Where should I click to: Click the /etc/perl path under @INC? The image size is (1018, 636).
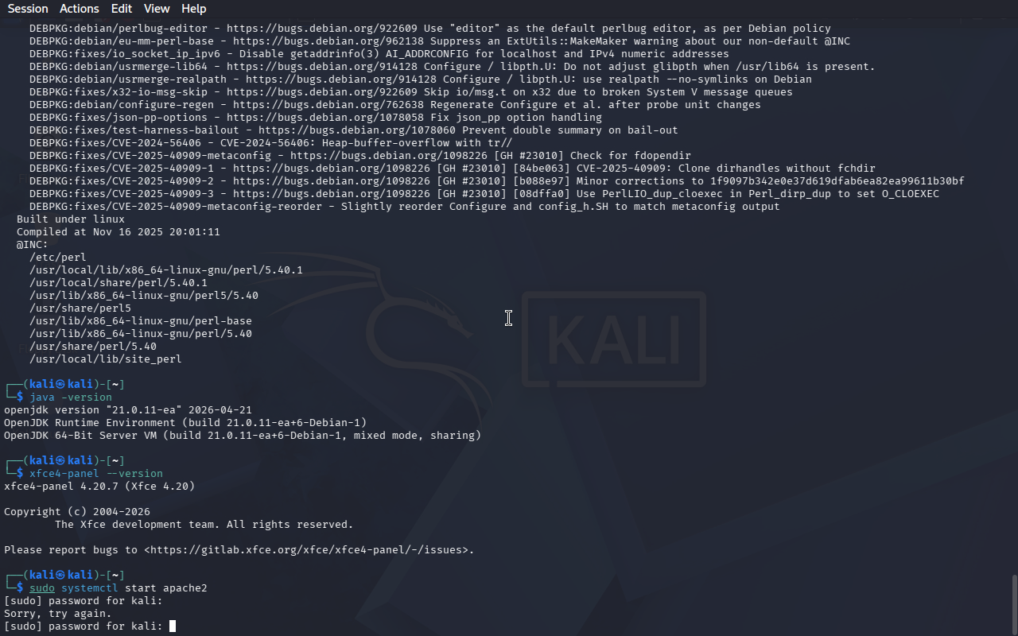pos(58,258)
